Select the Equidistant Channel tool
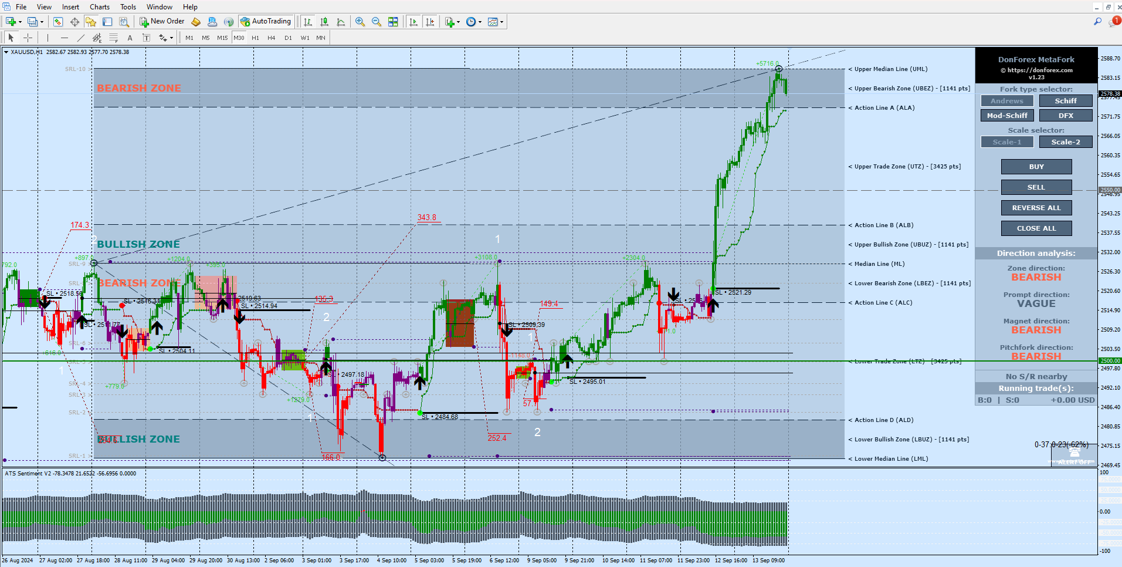This screenshot has width=1122, height=567. tap(97, 38)
